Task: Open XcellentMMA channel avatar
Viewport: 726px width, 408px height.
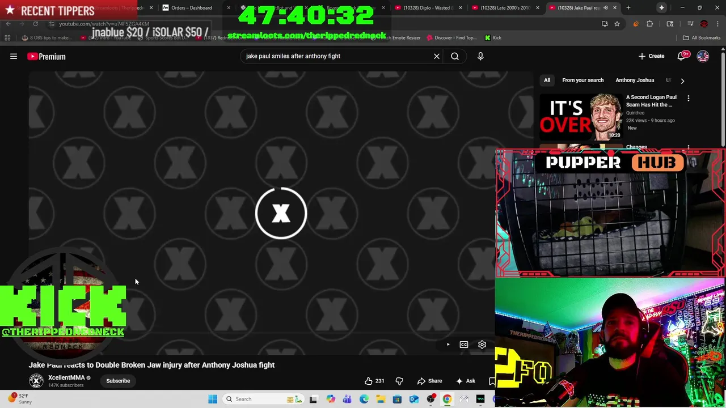Action: click(x=36, y=381)
